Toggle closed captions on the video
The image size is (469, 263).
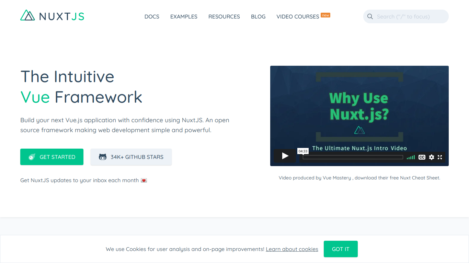[x=422, y=157]
